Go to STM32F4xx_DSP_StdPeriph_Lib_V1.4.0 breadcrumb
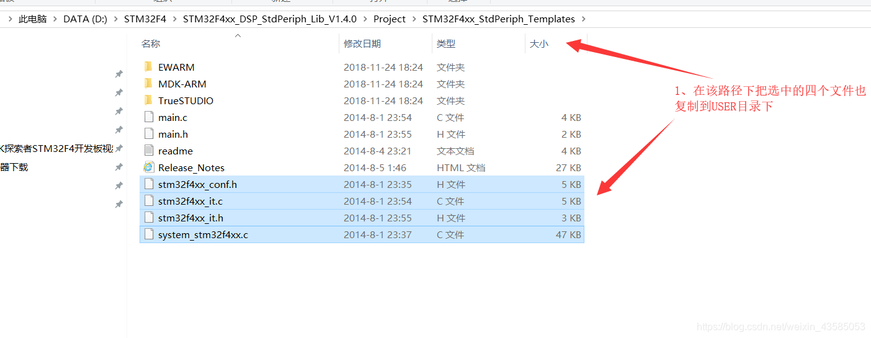The height and width of the screenshot is (338, 871). pos(270,19)
